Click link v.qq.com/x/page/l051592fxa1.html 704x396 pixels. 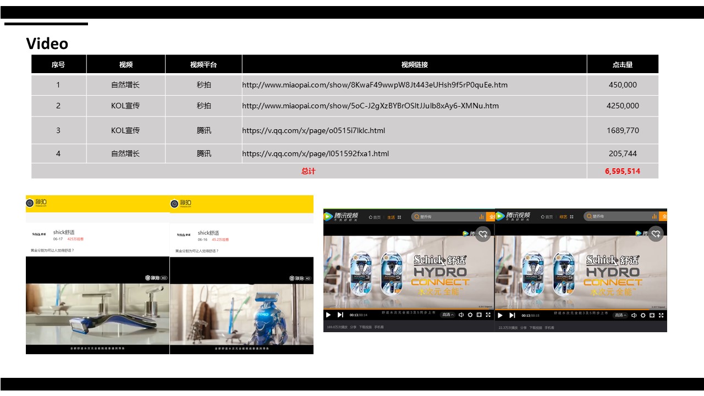316,153
